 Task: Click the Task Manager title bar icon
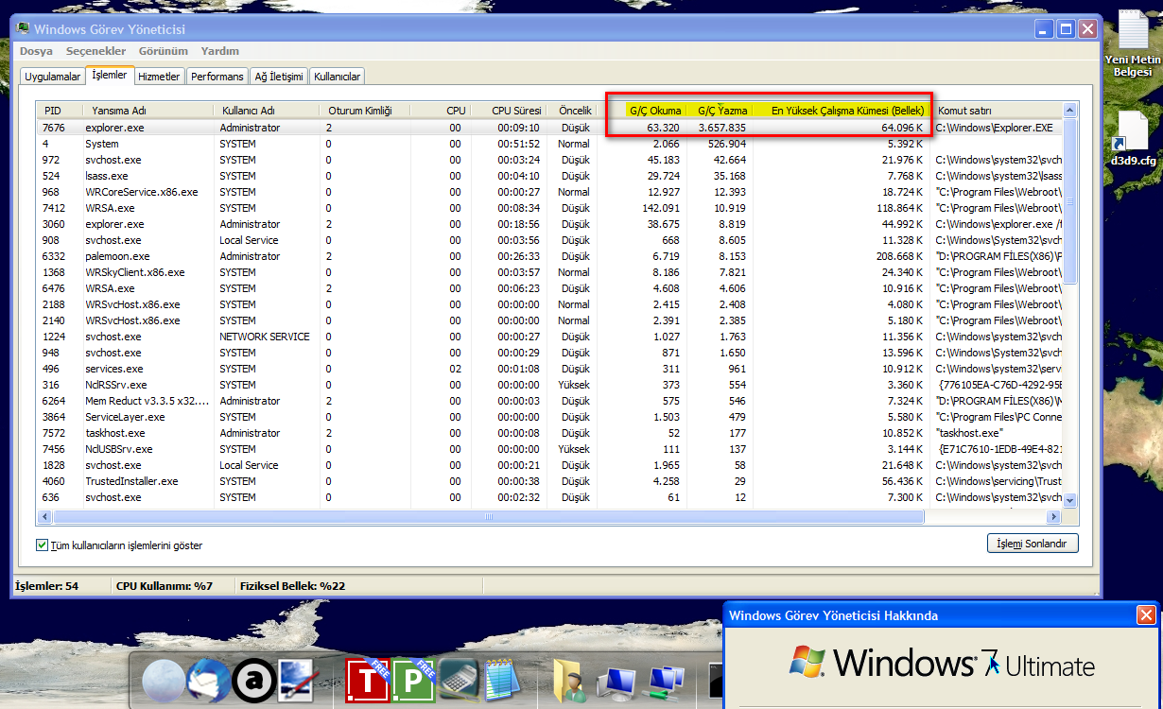[x=24, y=29]
